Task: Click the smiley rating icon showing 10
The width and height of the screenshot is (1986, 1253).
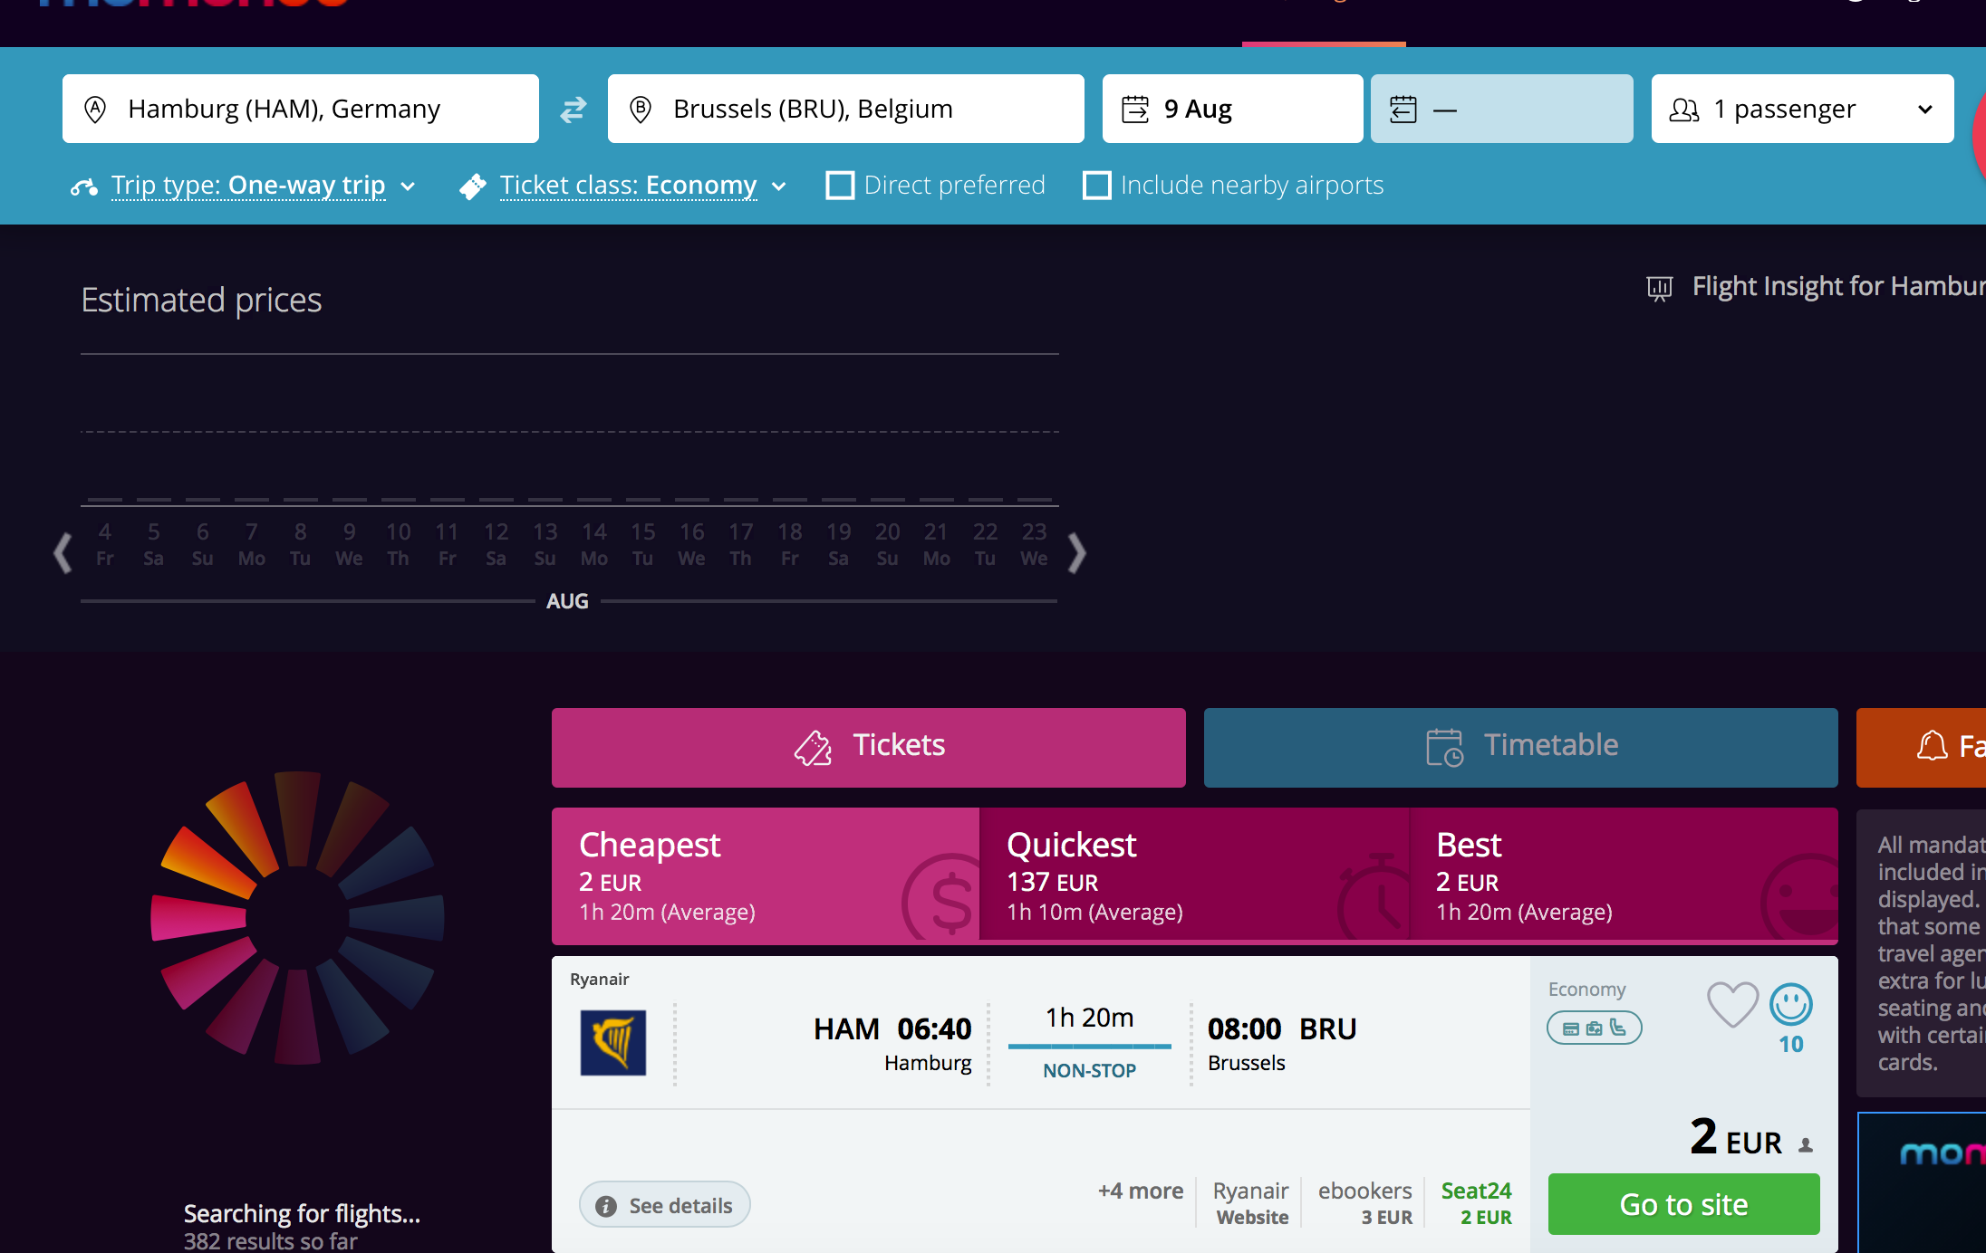Action: 1791,1004
